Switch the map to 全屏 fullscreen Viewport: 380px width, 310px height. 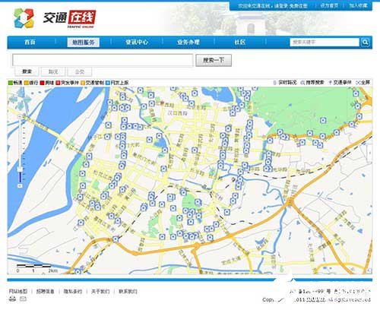pos(363,82)
